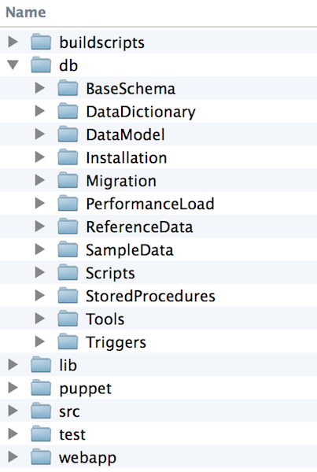Viewport: 317px width, 472px height.
Task: Click the BaseSchema folder icon
Action: pos(68,88)
